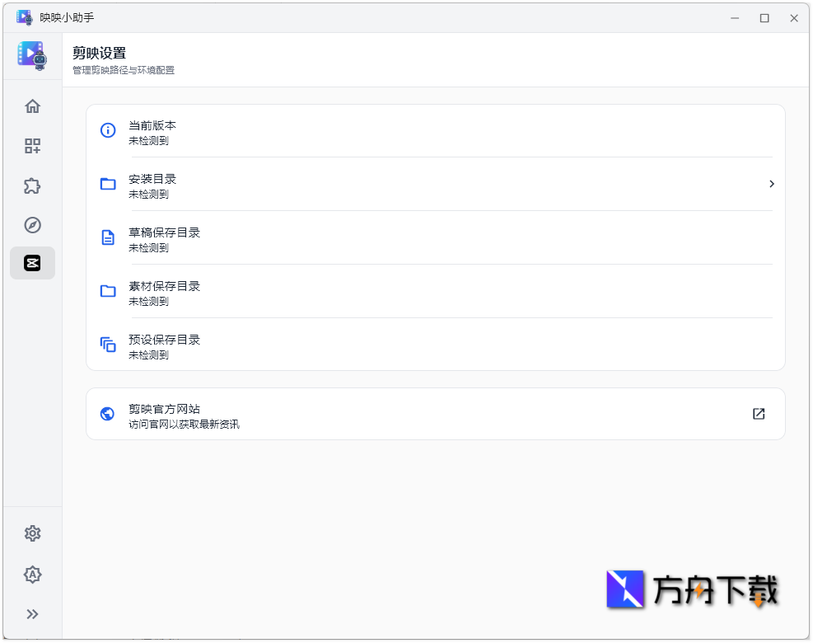The image size is (813, 643).
Task: Select the 安装目录 label
Action: 152,179
